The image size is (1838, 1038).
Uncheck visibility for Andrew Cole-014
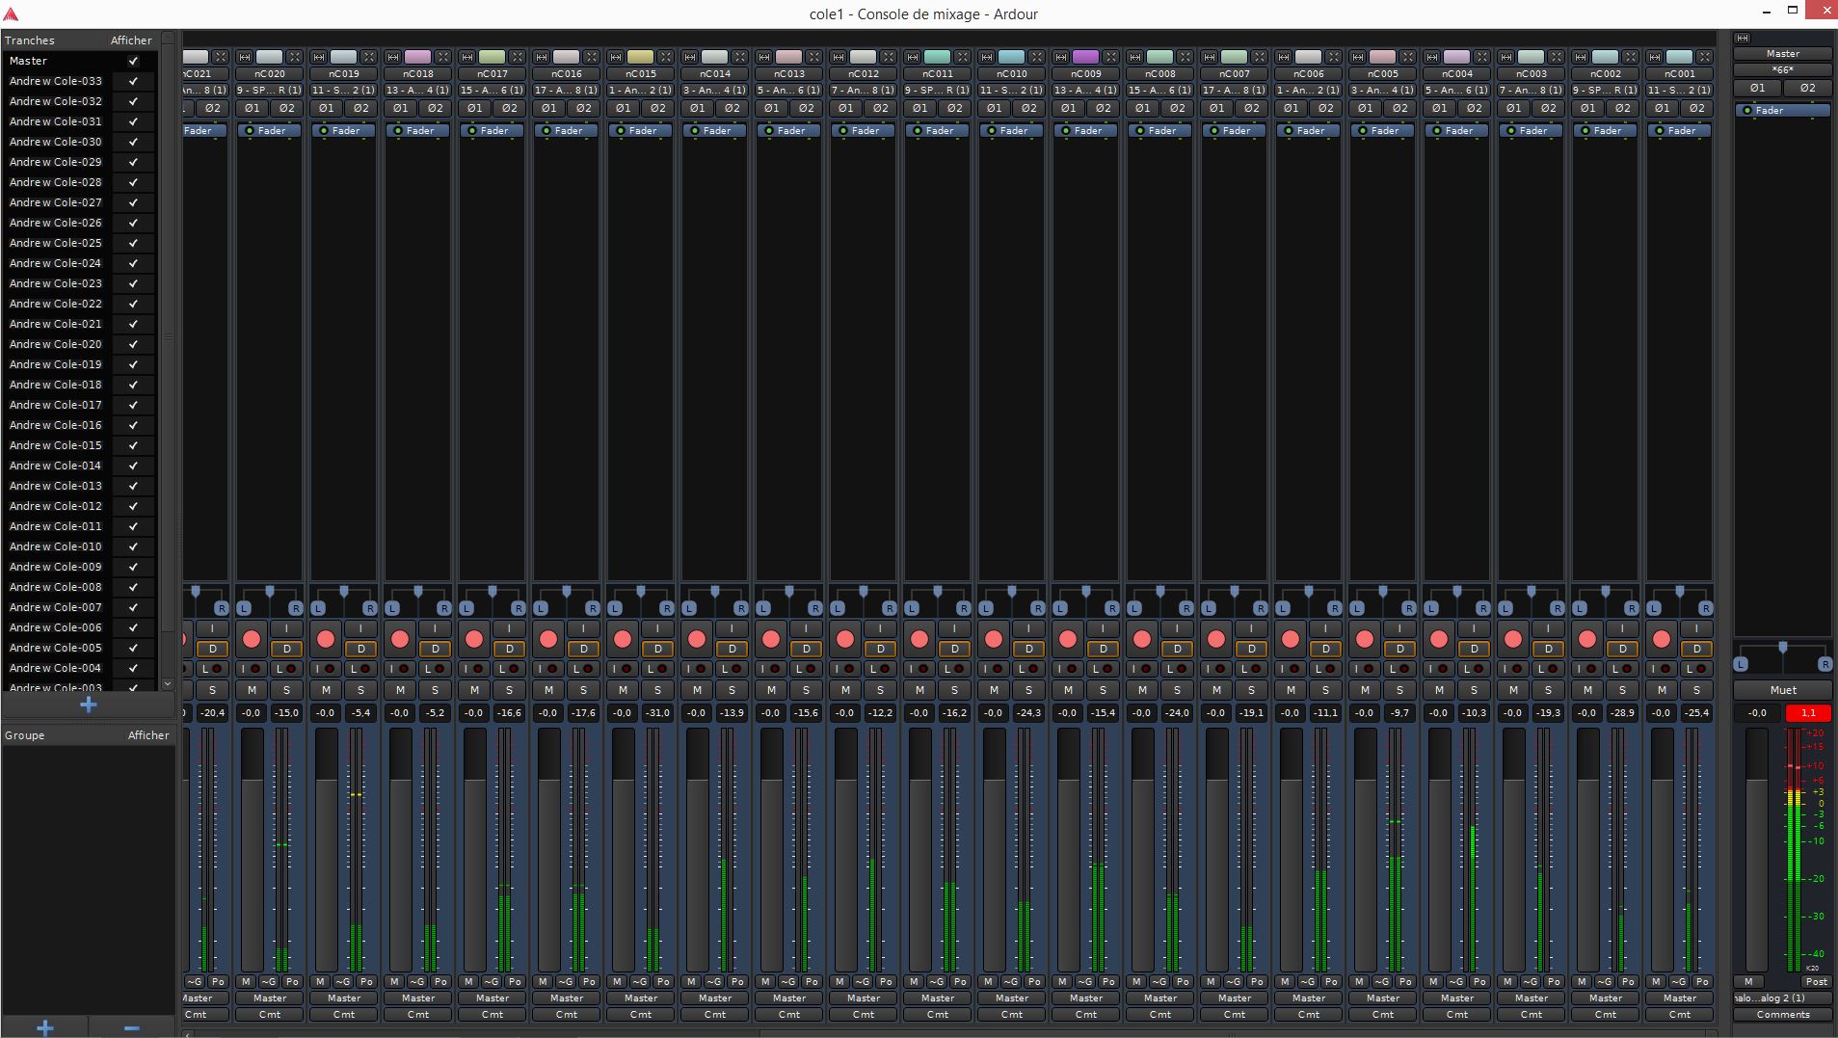(134, 466)
